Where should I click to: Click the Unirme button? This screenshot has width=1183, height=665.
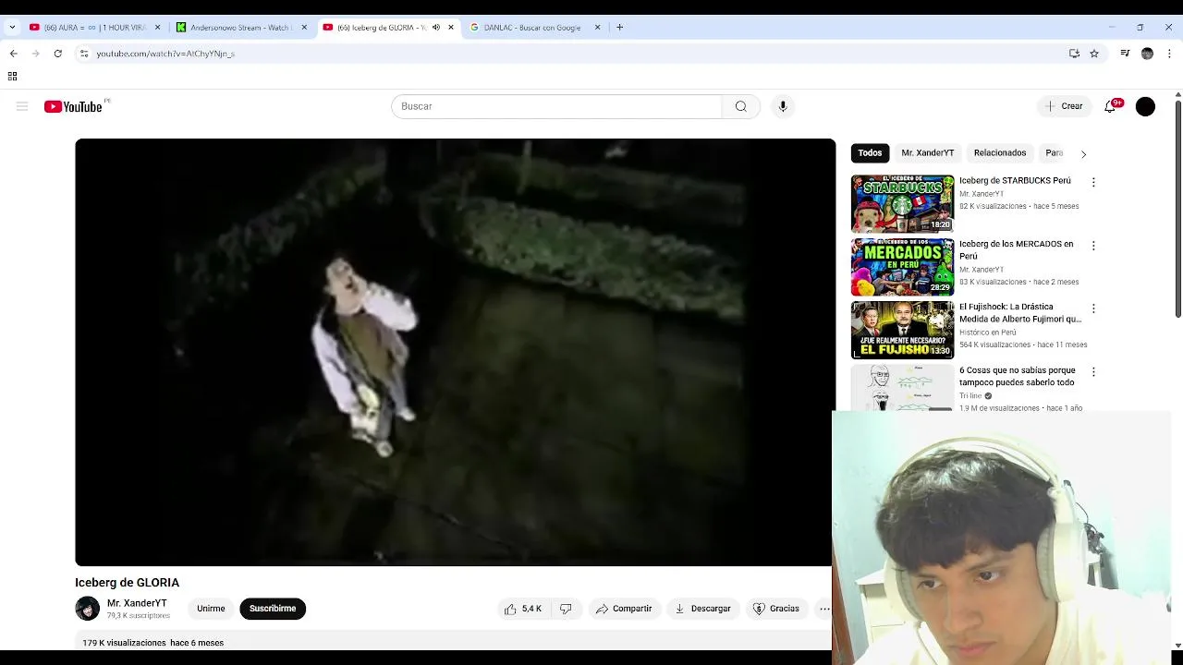click(x=211, y=609)
